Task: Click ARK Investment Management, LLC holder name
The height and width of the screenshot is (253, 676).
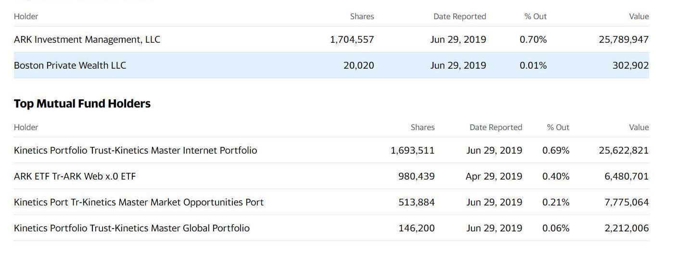Action: pos(87,39)
